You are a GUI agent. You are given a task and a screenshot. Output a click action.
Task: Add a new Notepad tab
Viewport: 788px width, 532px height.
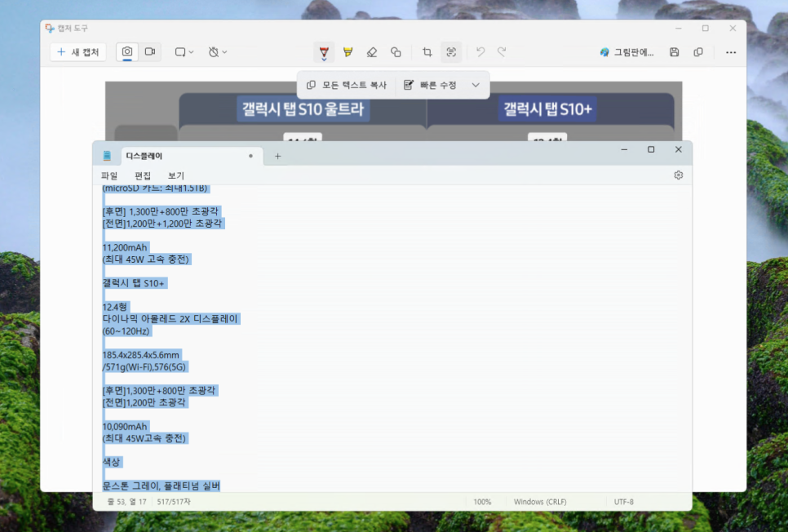click(x=277, y=156)
